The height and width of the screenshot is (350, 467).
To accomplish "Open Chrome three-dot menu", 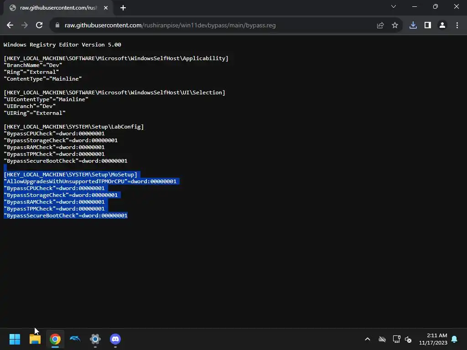I will tap(457, 26).
